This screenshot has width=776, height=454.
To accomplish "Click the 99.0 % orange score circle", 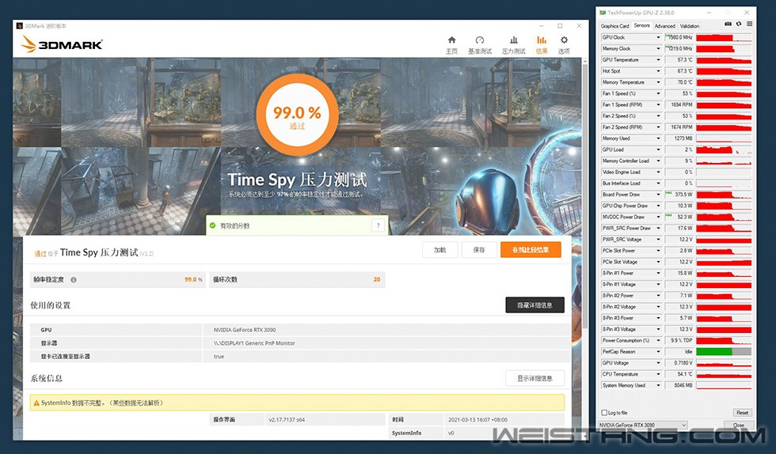I will point(297,115).
